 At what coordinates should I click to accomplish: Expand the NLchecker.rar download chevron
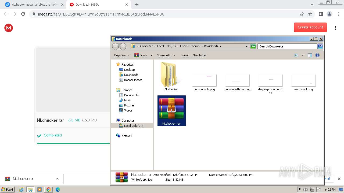(x=57, y=179)
